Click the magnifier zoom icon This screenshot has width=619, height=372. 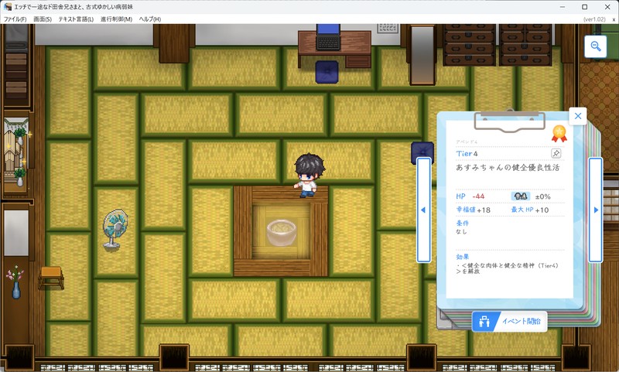click(x=596, y=47)
